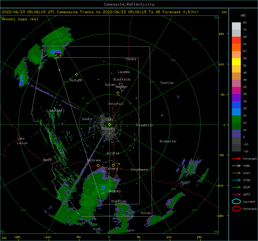
Task: Click the red swatch between 65 and 60
Action: 236,40
